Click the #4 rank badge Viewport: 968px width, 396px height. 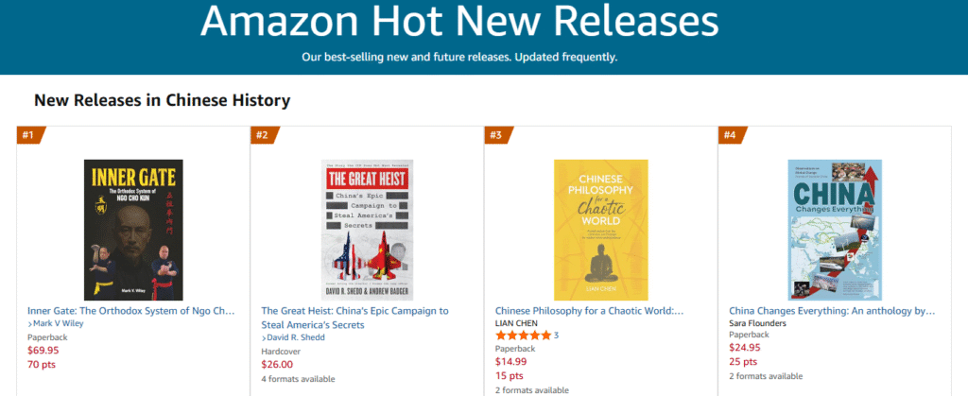(730, 135)
